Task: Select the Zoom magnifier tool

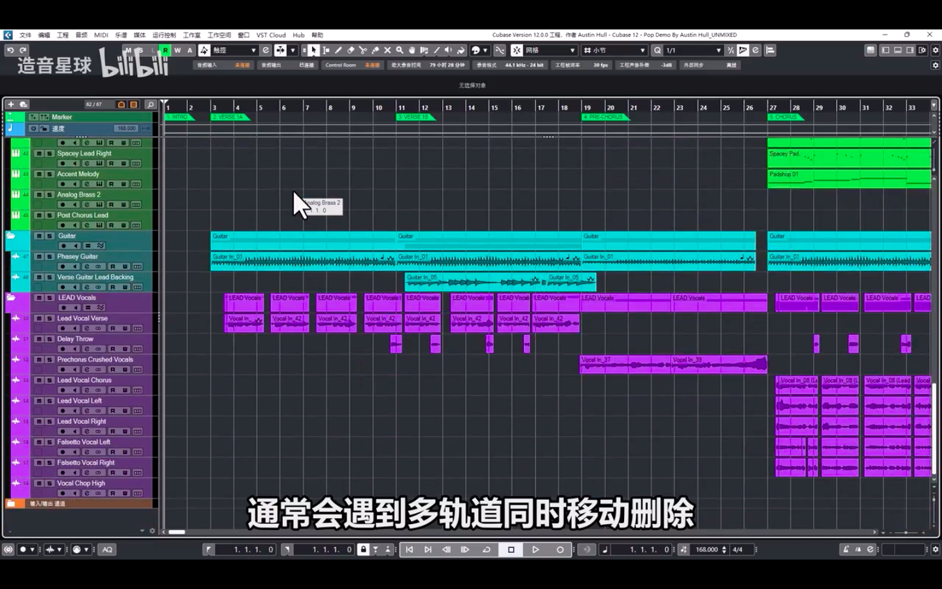Action: pyautogui.click(x=400, y=50)
